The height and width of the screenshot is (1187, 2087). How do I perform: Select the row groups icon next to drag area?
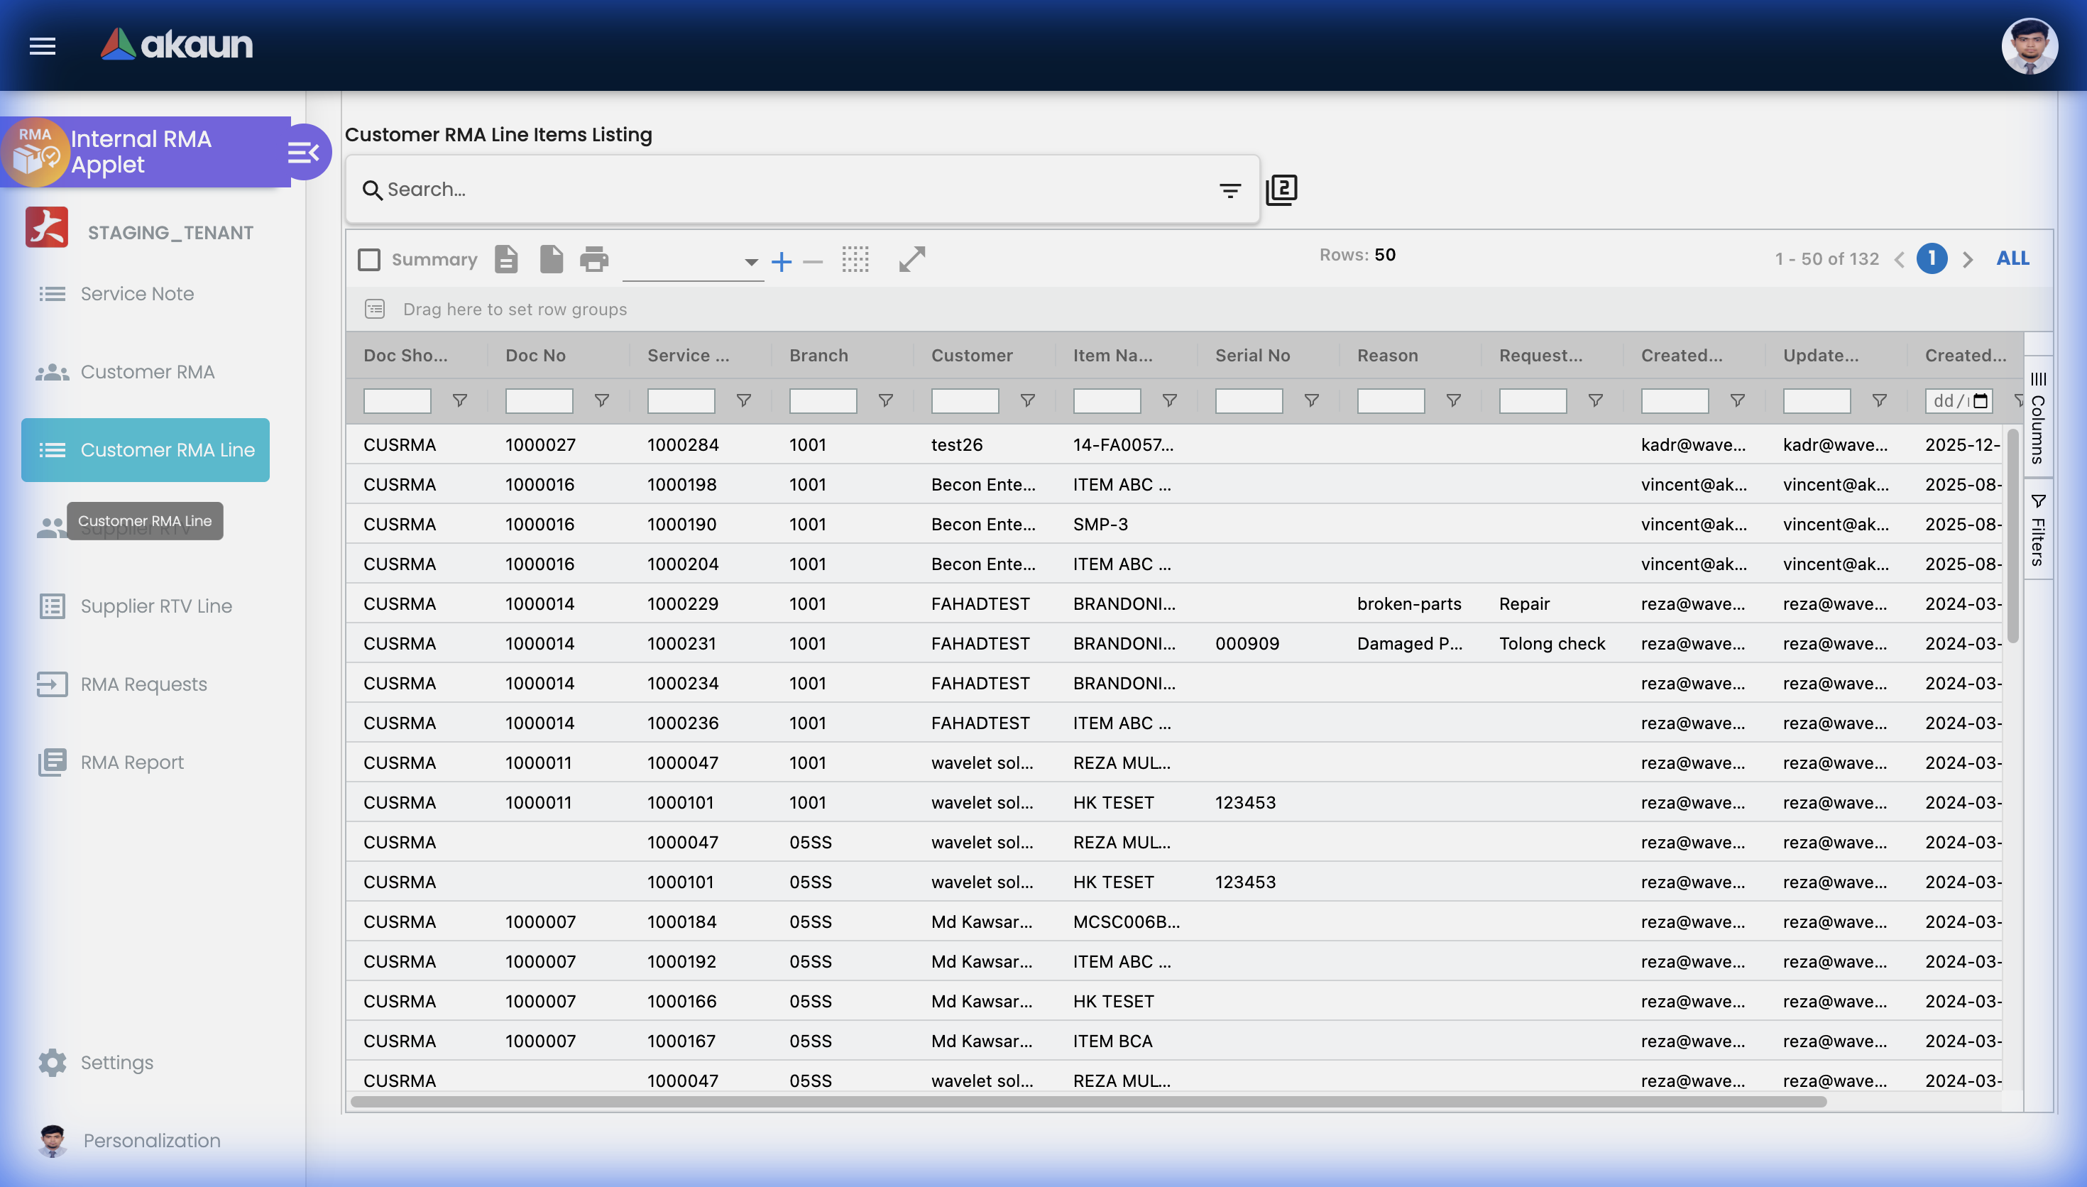pyautogui.click(x=374, y=309)
